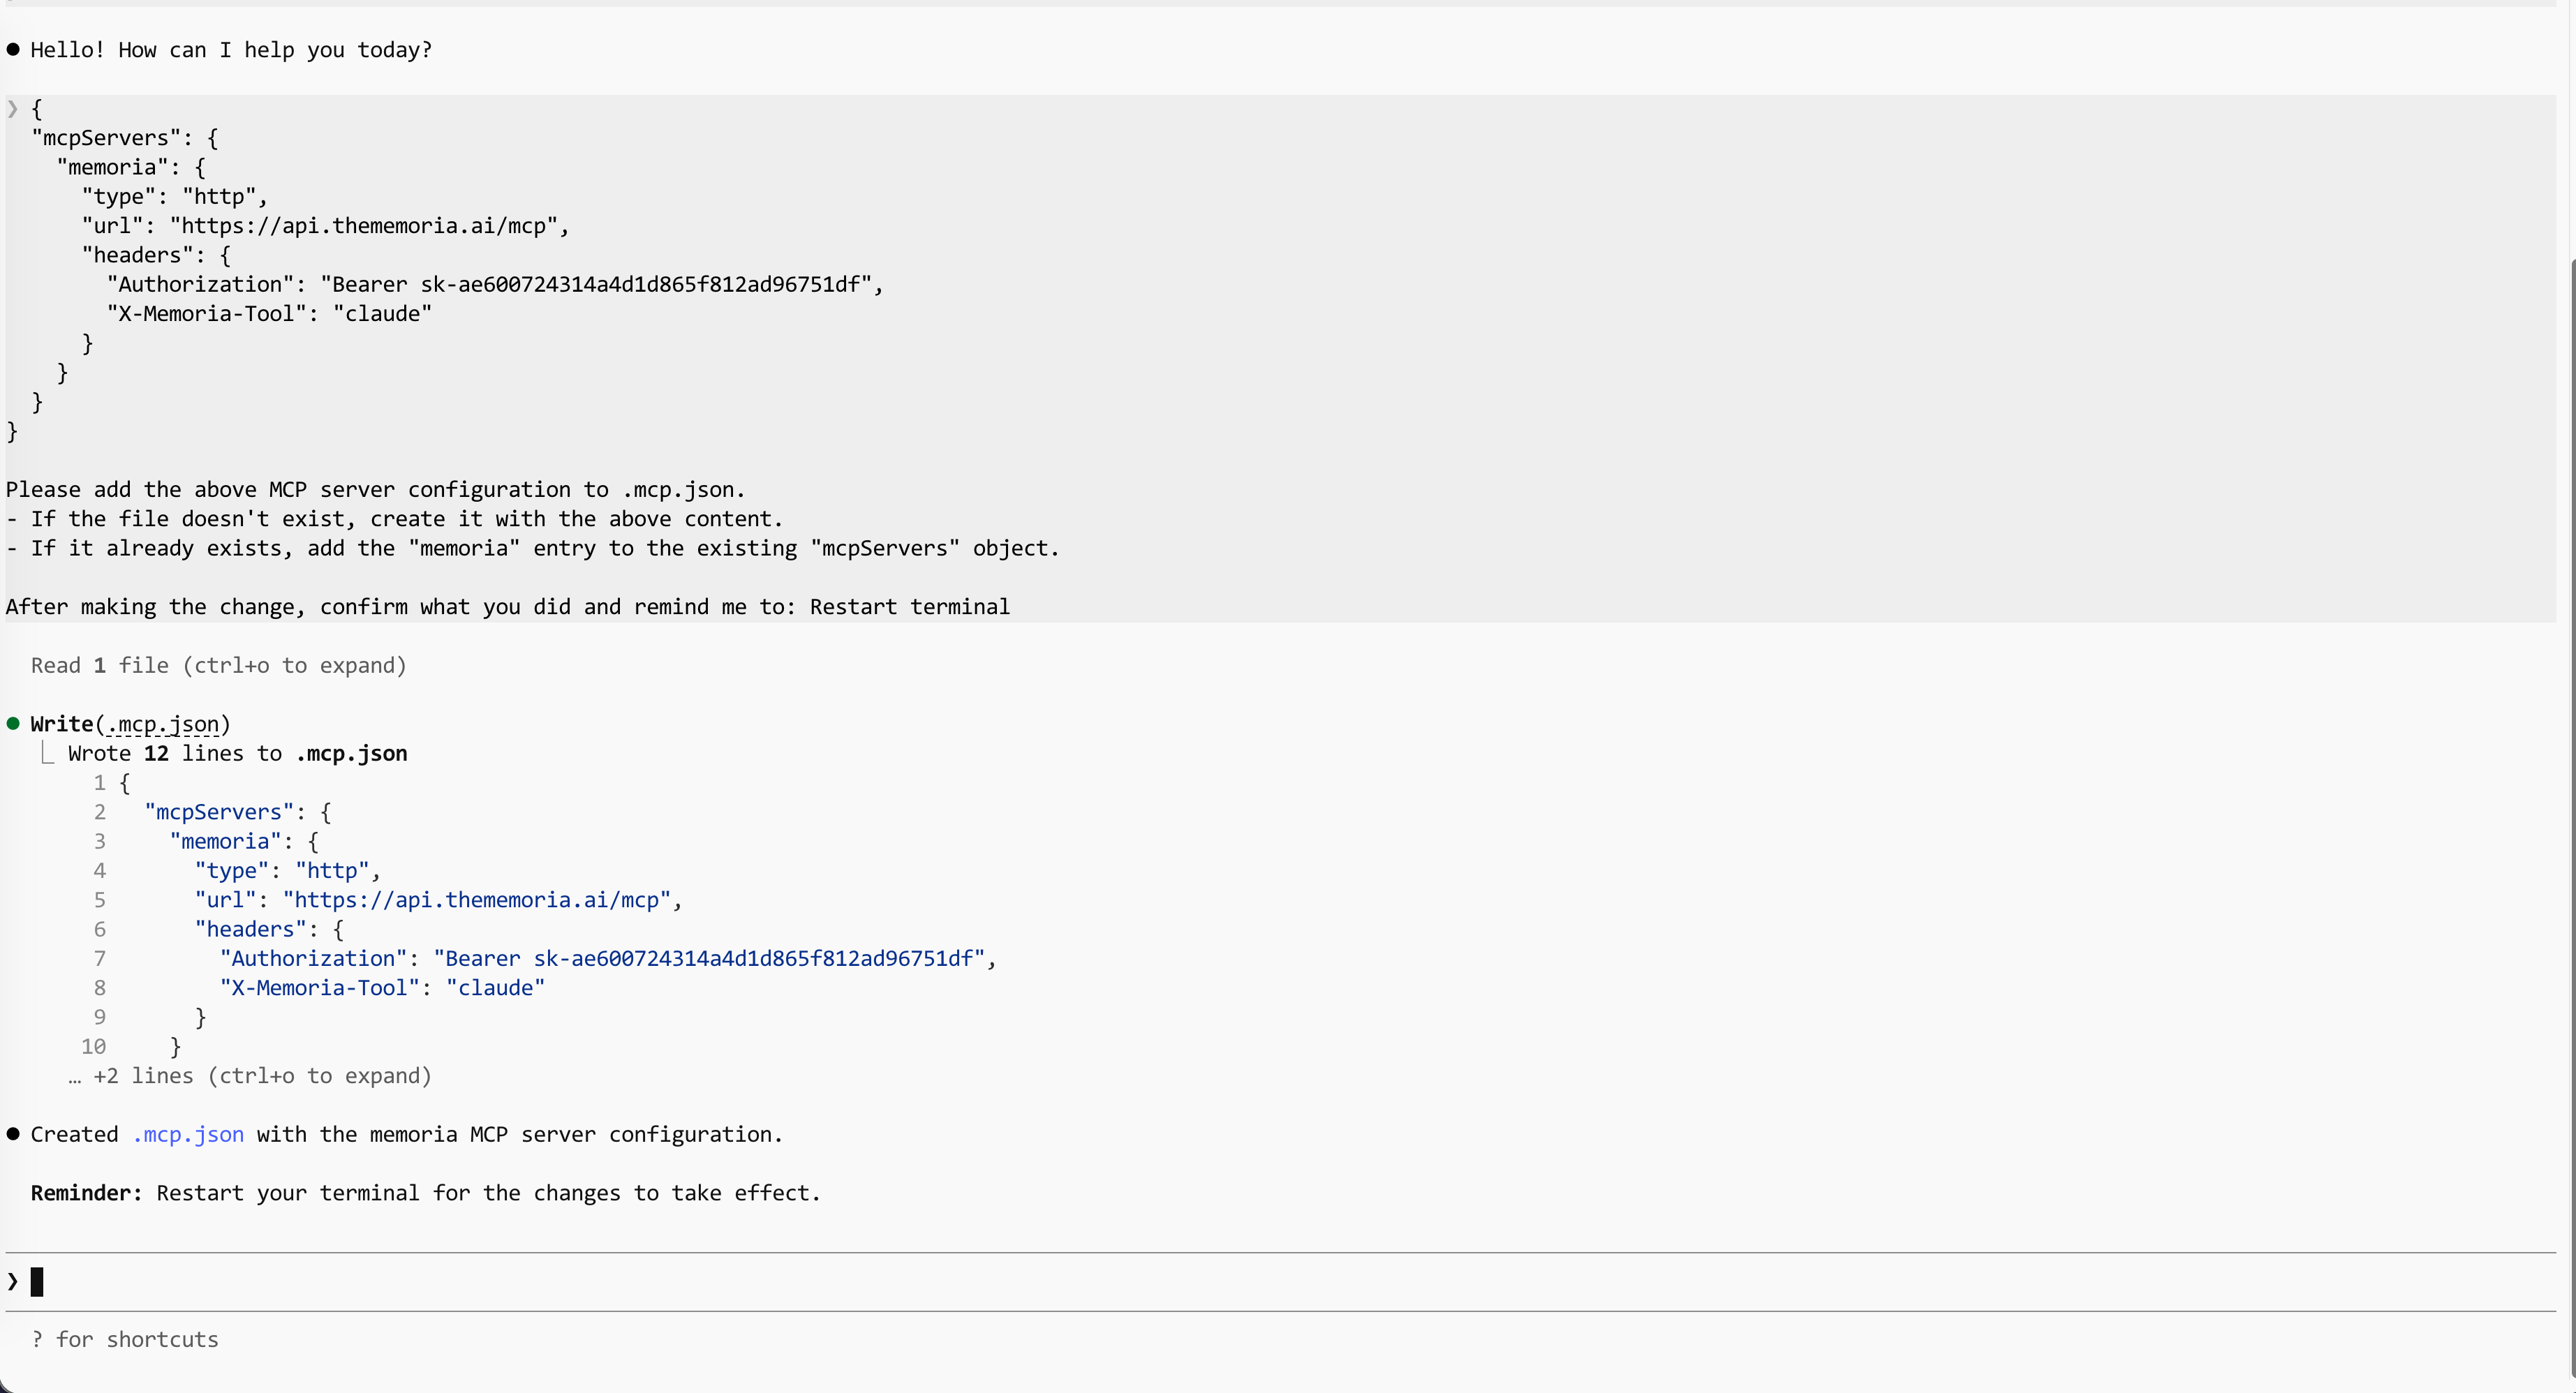Image resolution: width=2576 pixels, height=1393 pixels.
Task: Focus the command prompt input field
Action: (1280, 1281)
